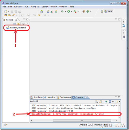Click the Next Annotation icon

click(x=22, y=15)
